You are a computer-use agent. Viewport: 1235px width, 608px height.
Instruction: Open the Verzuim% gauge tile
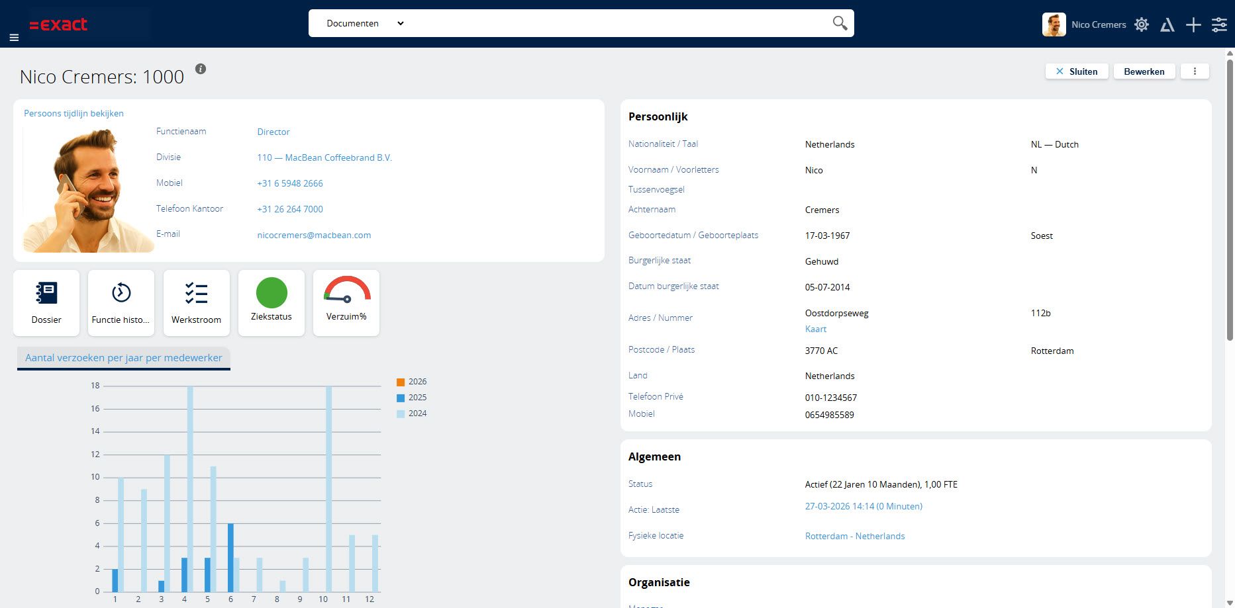pyautogui.click(x=346, y=303)
